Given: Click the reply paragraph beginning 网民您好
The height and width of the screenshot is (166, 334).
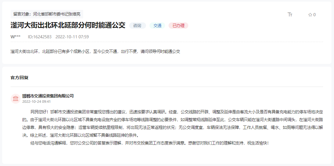Looking at the screenshot, I should tap(173, 123).
